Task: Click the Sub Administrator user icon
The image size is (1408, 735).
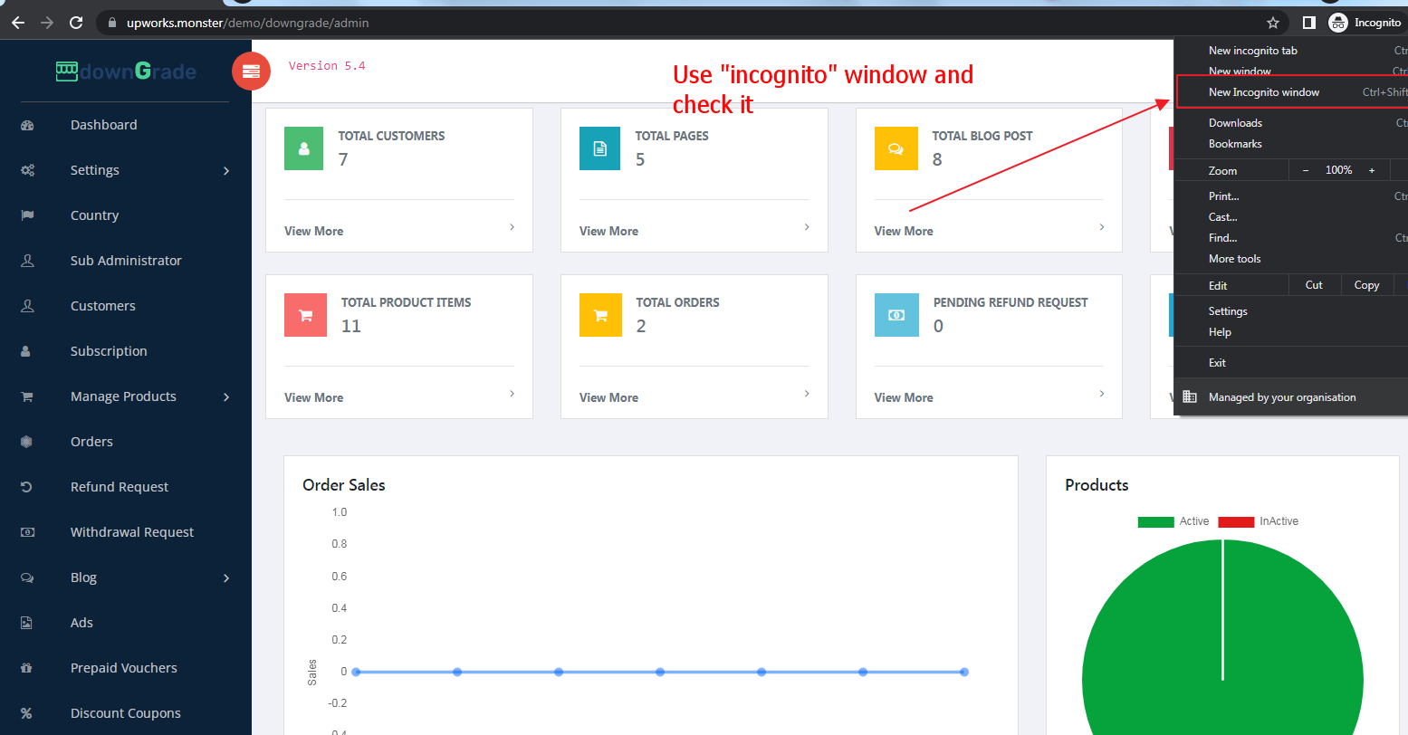Action: [x=27, y=261]
